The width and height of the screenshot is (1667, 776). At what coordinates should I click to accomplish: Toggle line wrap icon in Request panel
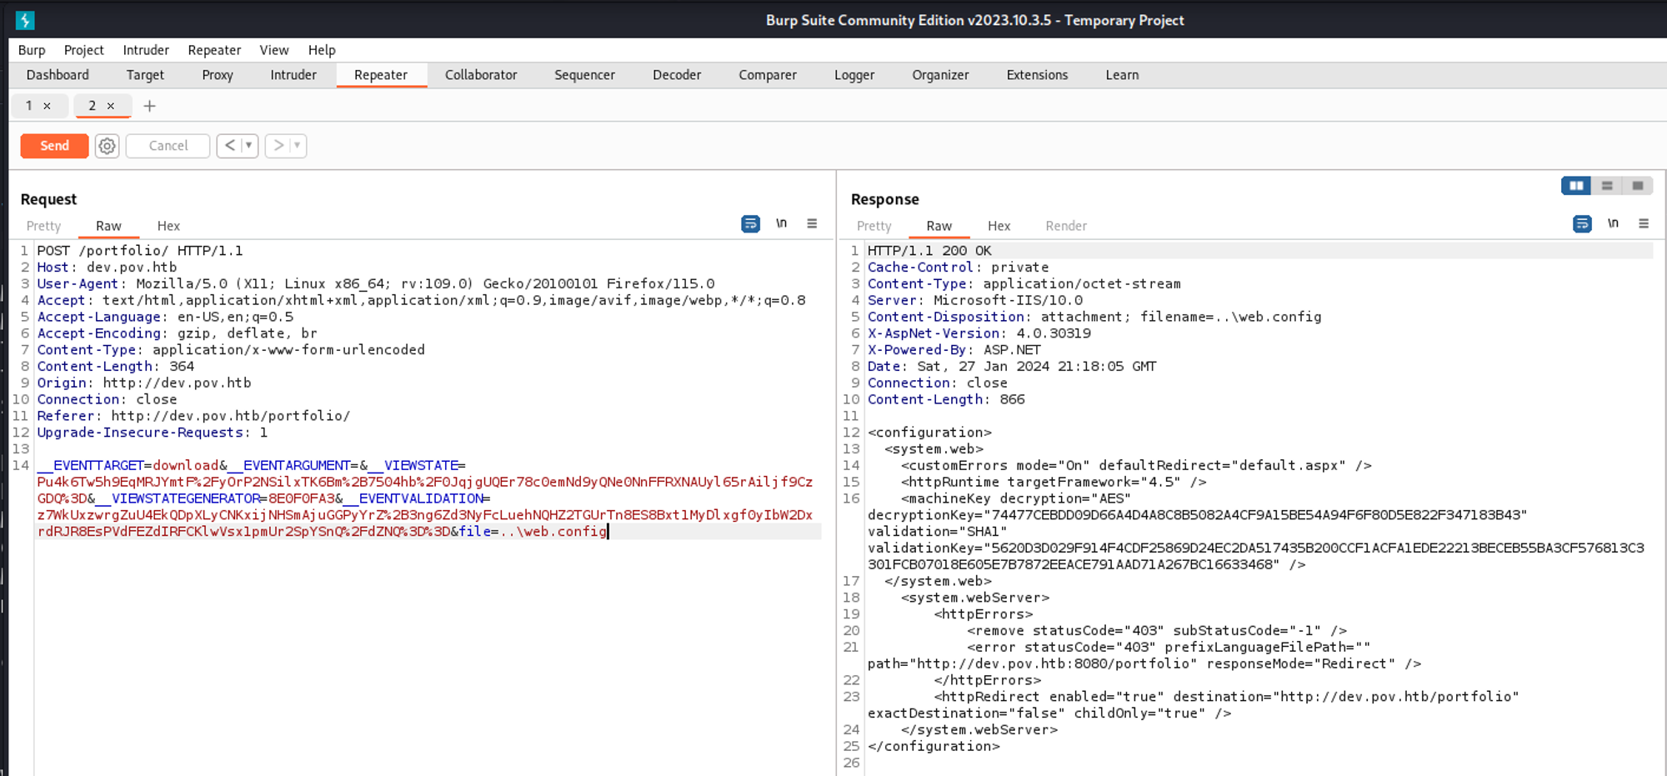click(x=750, y=224)
